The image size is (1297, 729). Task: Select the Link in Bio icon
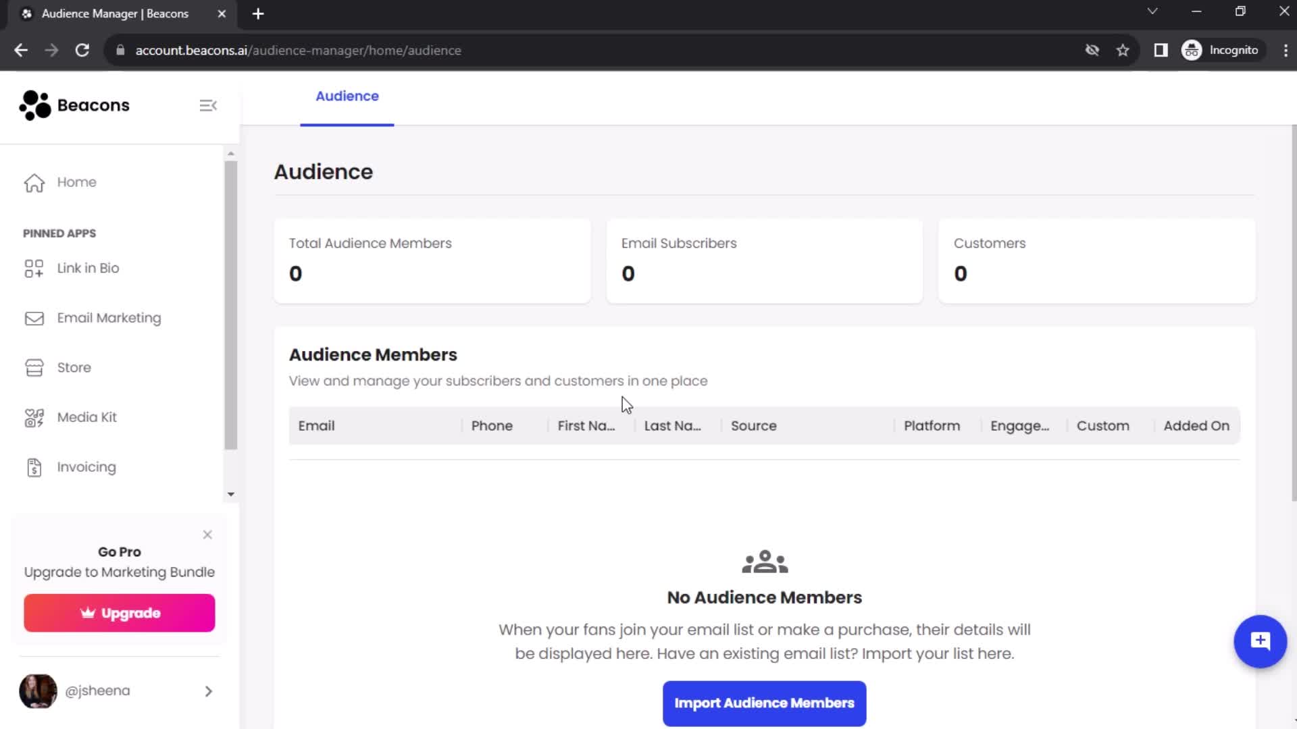33,268
